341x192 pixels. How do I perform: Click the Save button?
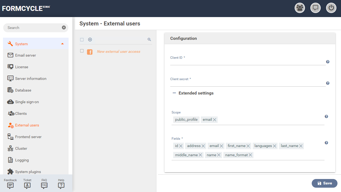pos(324,183)
